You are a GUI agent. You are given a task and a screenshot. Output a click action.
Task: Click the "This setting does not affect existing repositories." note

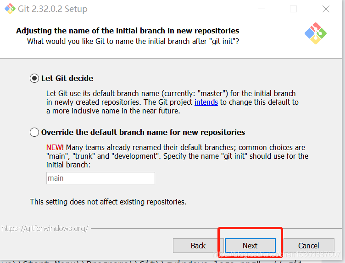108,202
